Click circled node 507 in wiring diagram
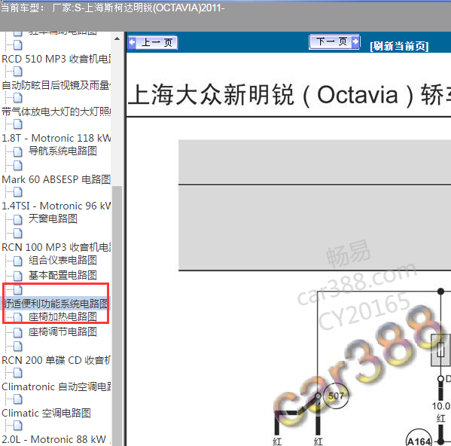 click(336, 396)
